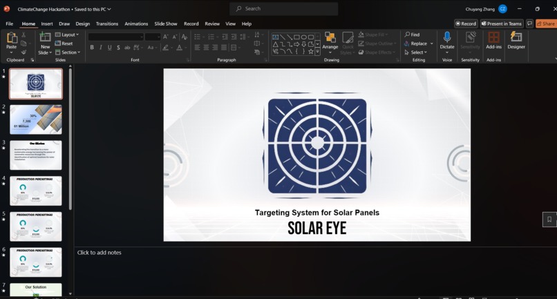Open the Select dropdown

coord(415,52)
